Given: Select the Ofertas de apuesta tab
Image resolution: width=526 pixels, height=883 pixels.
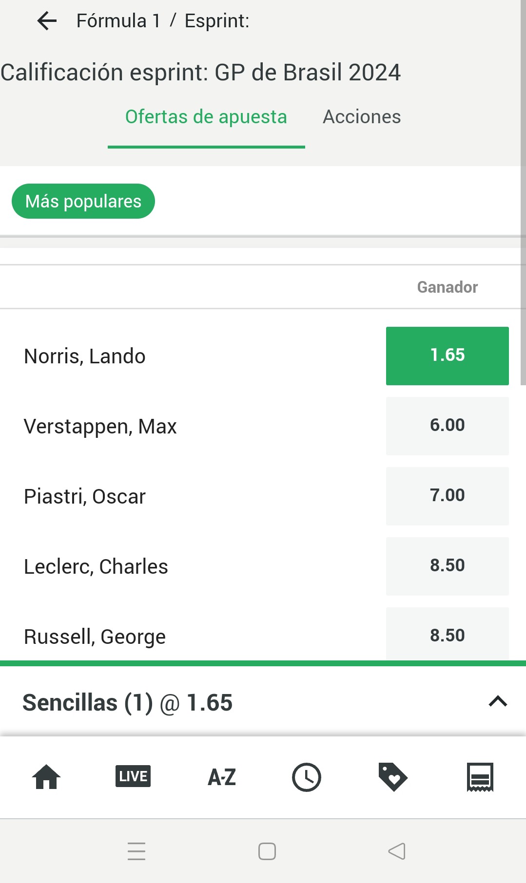Looking at the screenshot, I should pyautogui.click(x=206, y=117).
